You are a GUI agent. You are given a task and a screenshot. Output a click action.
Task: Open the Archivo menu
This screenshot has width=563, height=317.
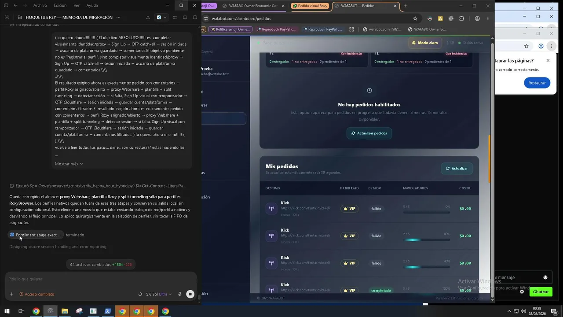coord(40,5)
